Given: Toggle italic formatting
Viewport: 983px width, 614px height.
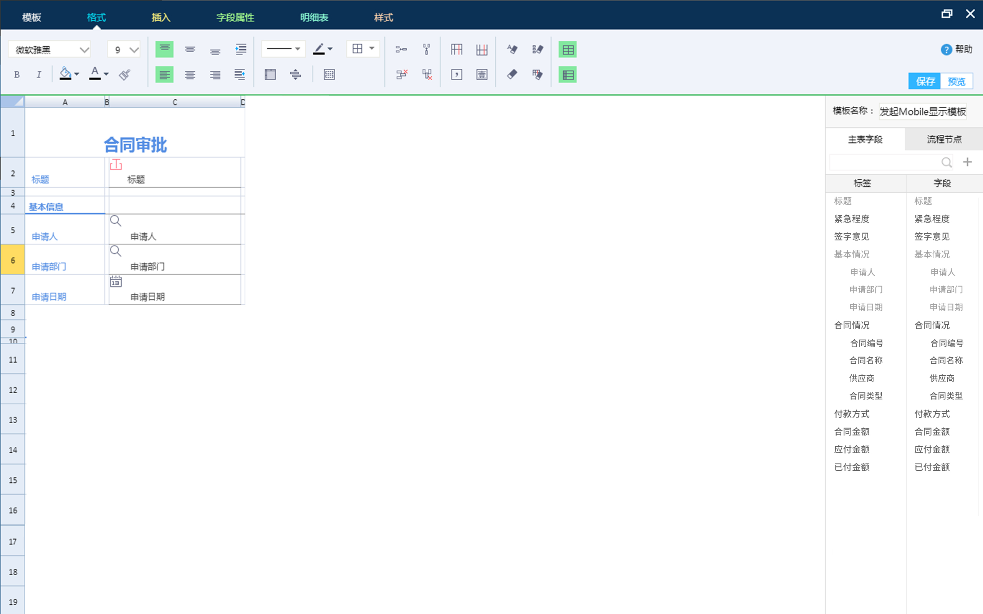Looking at the screenshot, I should coord(38,74).
